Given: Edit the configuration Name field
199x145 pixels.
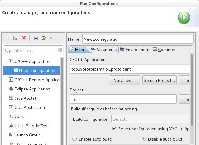Looking at the screenshot, I should (138, 39).
